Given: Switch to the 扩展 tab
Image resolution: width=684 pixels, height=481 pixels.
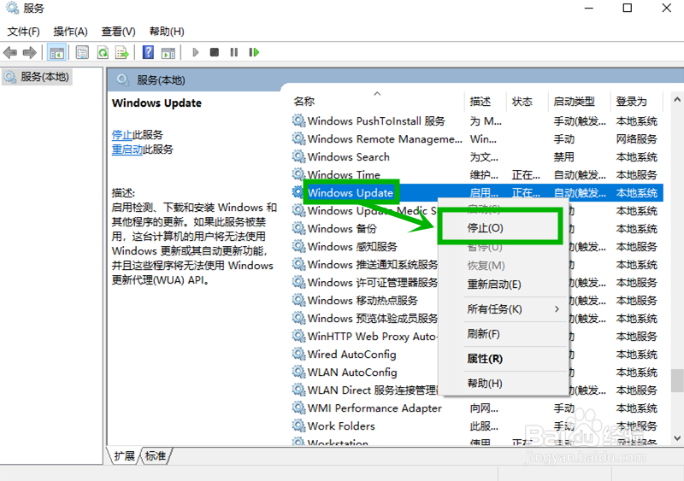Looking at the screenshot, I should coord(124,456).
